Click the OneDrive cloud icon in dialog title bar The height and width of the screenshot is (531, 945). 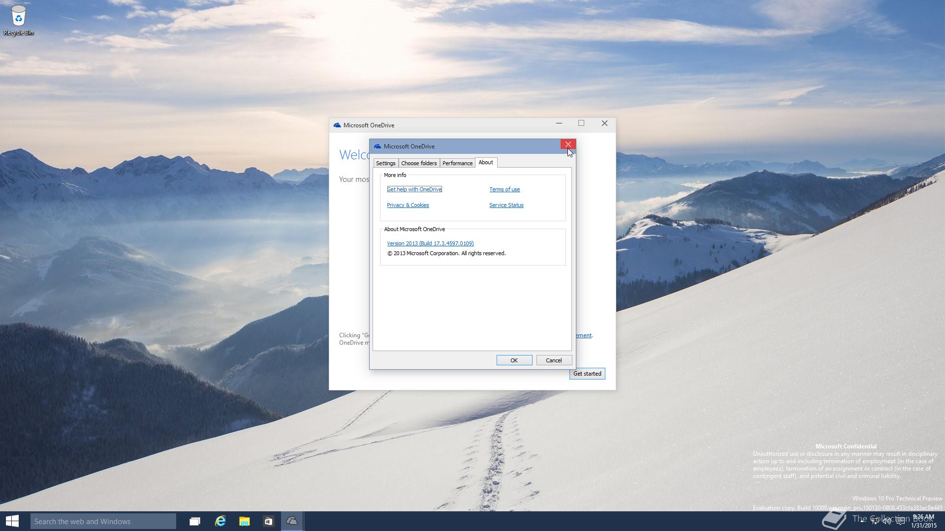(378, 147)
